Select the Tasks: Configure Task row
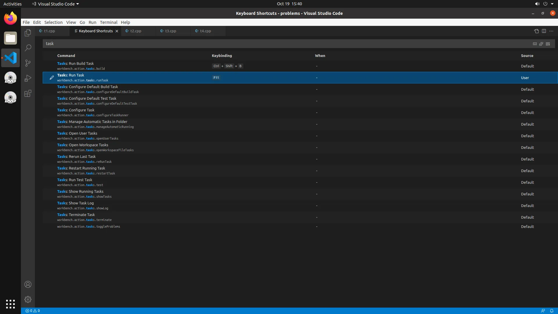The height and width of the screenshot is (314, 558). 300,113
